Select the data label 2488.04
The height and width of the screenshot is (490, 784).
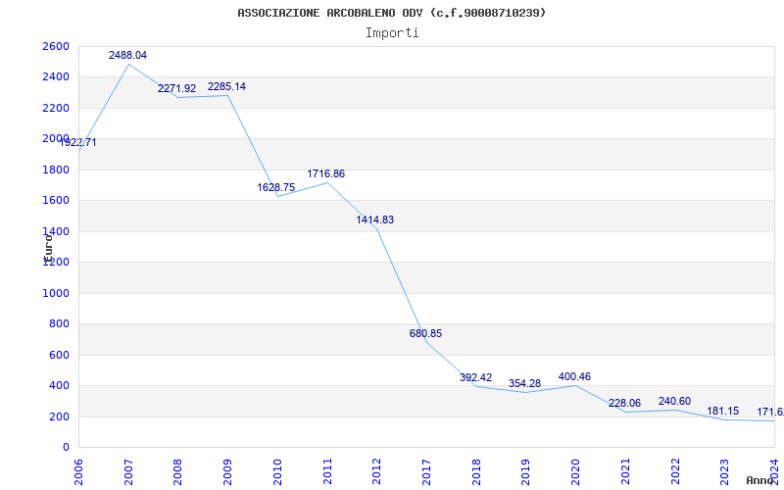coord(128,56)
